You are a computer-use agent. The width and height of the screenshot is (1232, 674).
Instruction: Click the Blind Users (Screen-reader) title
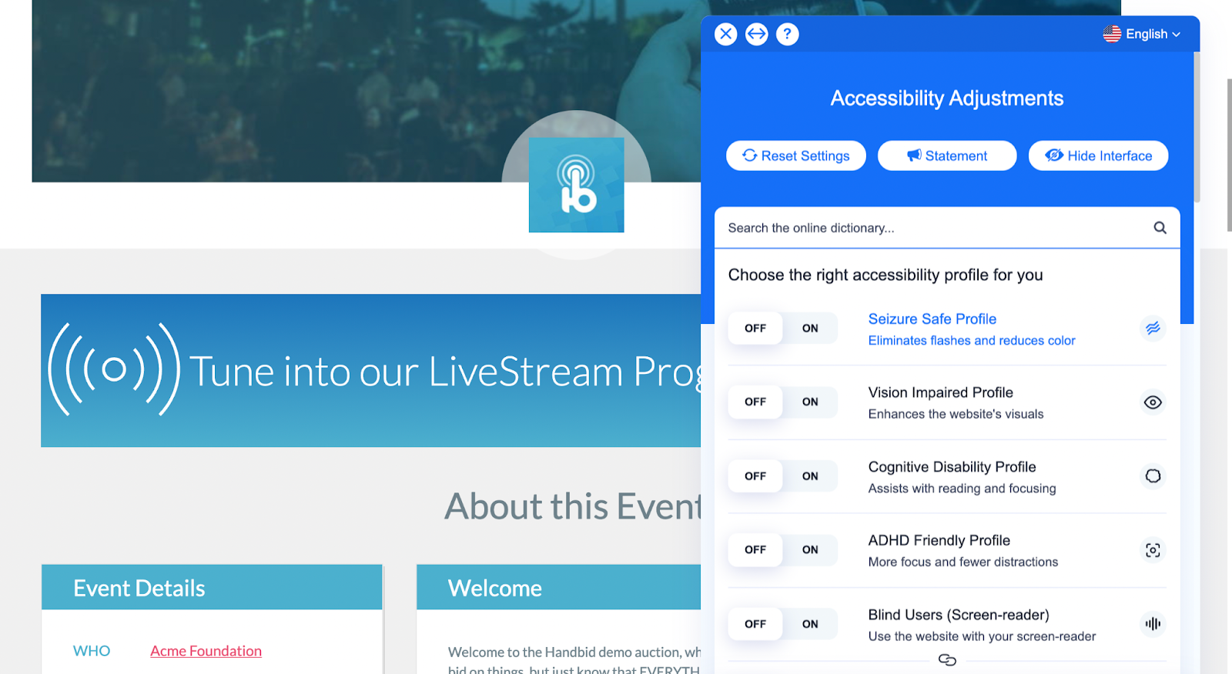point(959,615)
